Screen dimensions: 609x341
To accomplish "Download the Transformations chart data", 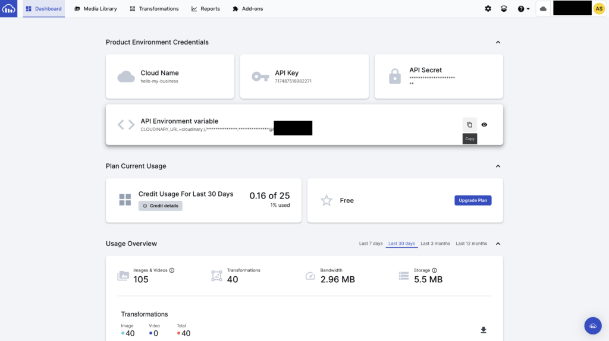I will click(483, 330).
